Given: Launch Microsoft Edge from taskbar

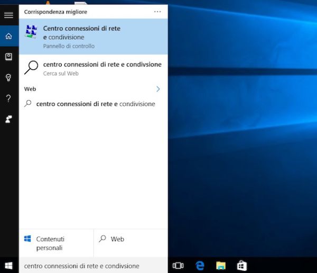Looking at the screenshot, I should click(x=200, y=265).
